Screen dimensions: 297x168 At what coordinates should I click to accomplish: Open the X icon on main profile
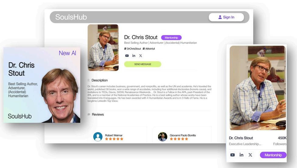tap(140, 56)
